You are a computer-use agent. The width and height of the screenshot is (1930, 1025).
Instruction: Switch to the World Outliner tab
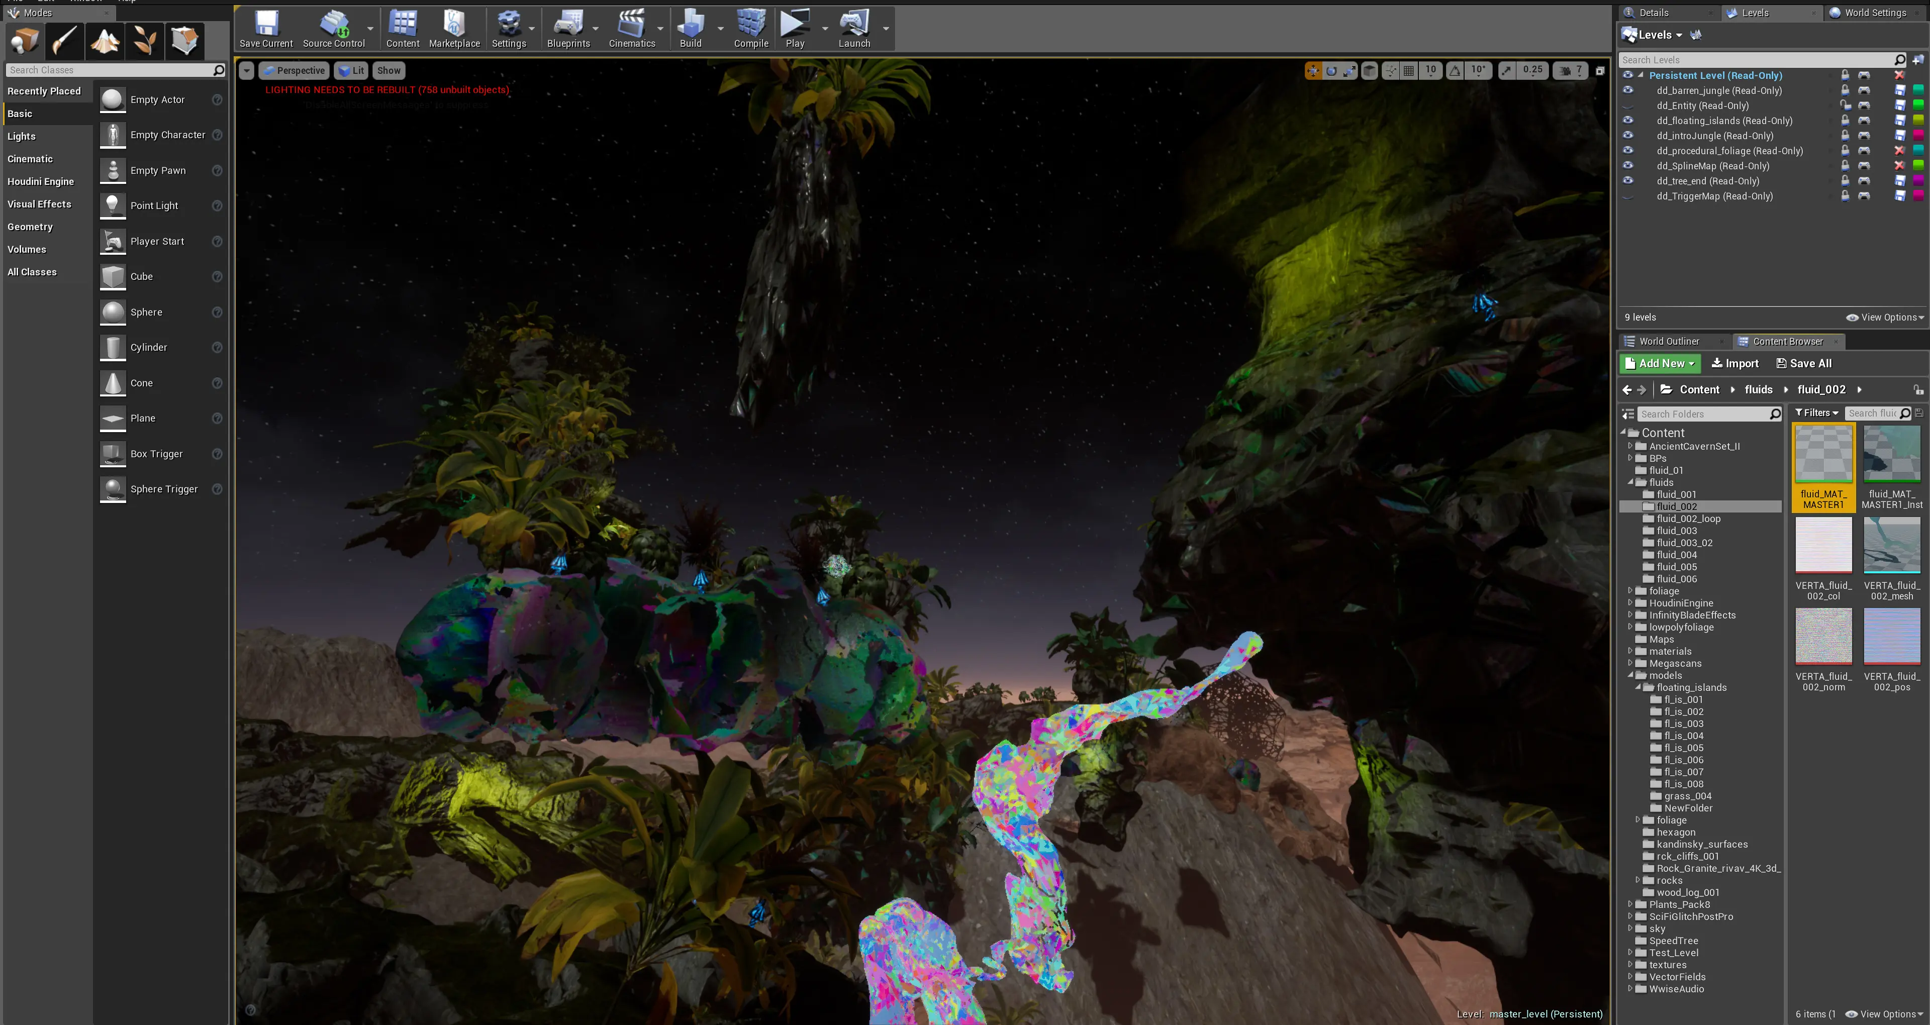(x=1669, y=342)
